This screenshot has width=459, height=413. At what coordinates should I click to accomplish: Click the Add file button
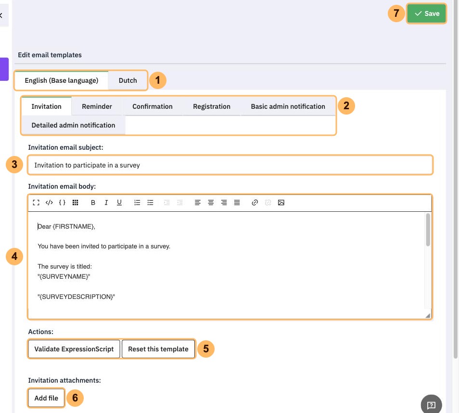[46, 398]
